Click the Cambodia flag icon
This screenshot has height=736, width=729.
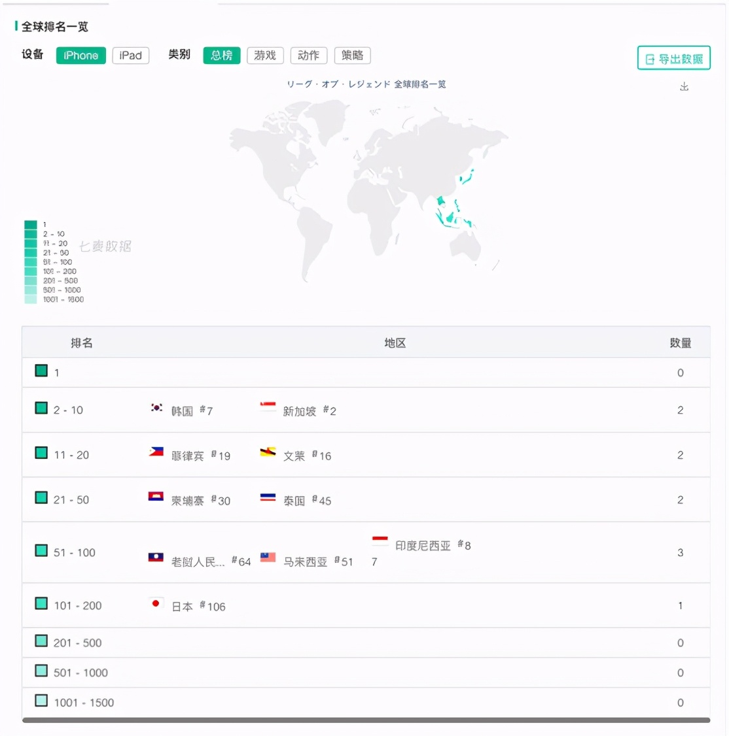click(x=156, y=497)
